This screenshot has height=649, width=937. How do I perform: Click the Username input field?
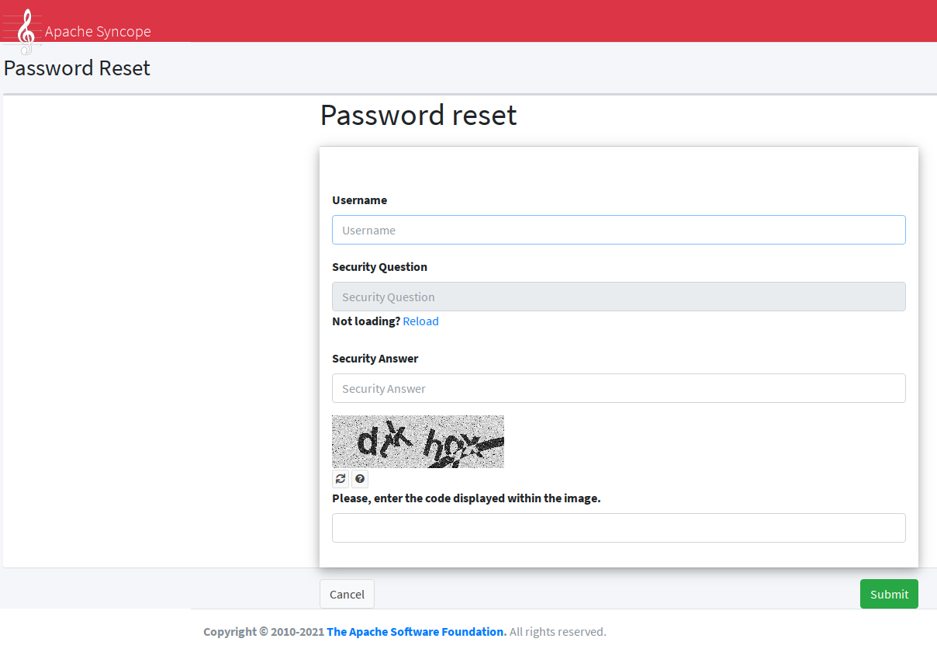coord(618,230)
